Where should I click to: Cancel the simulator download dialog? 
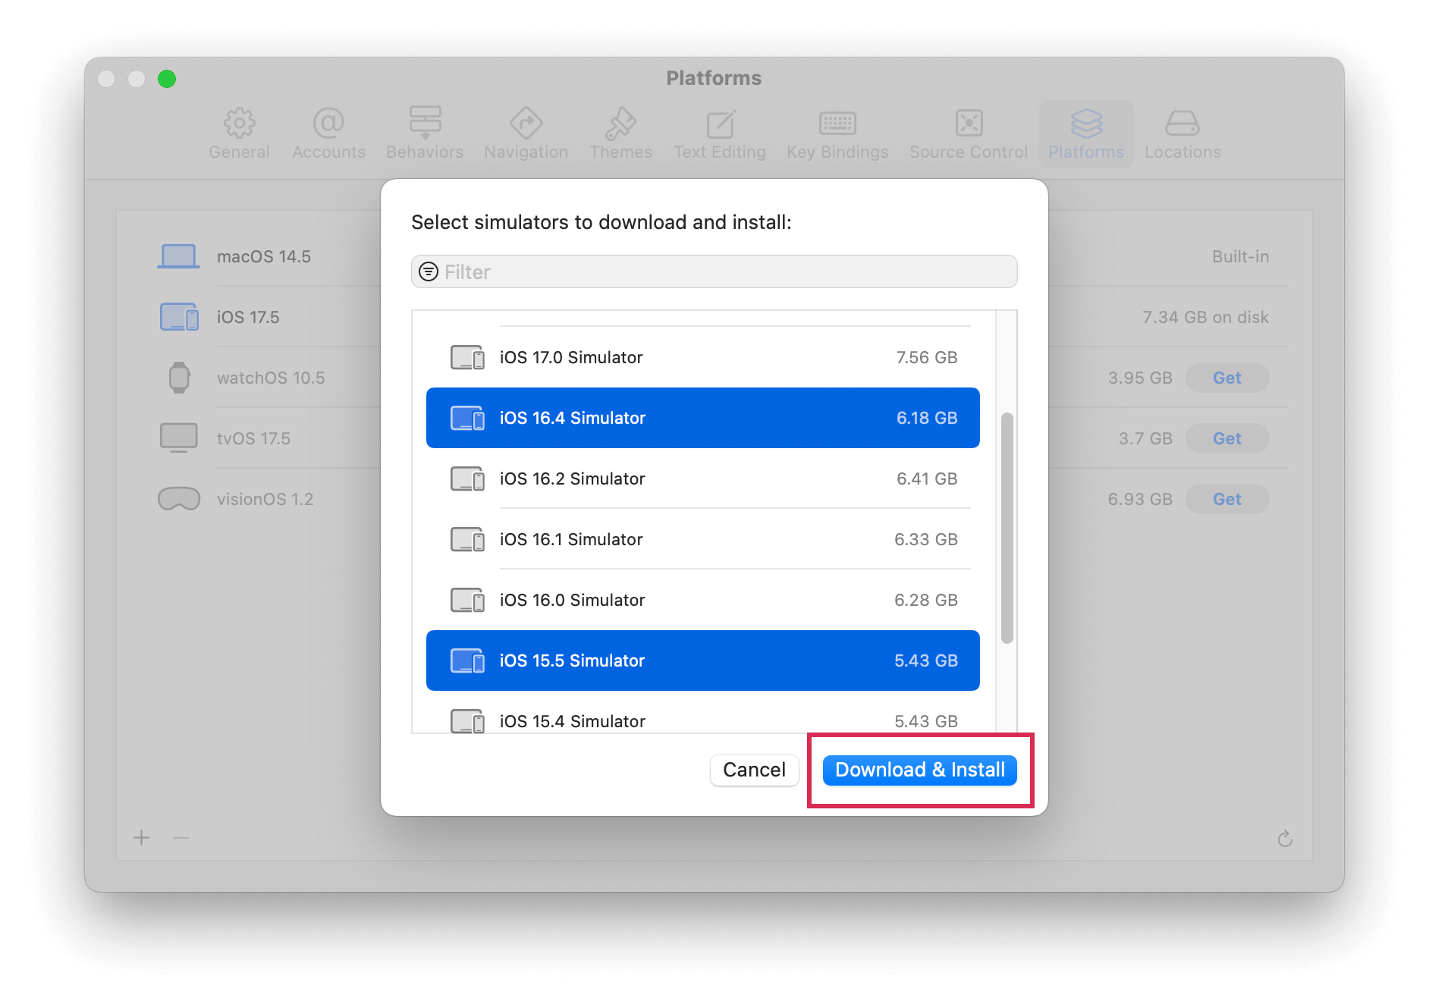(754, 770)
